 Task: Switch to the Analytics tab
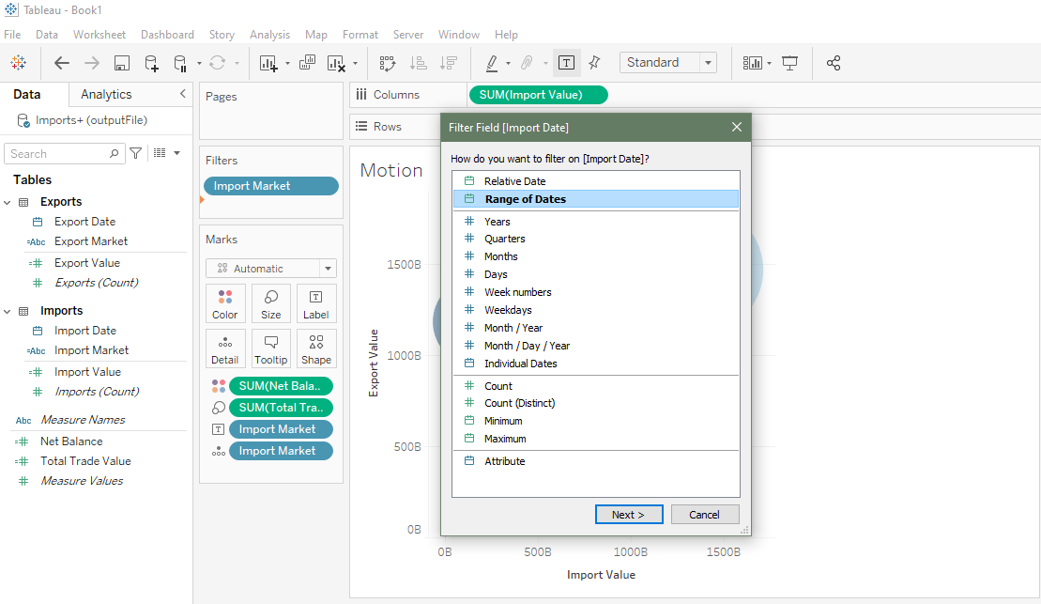click(x=106, y=94)
